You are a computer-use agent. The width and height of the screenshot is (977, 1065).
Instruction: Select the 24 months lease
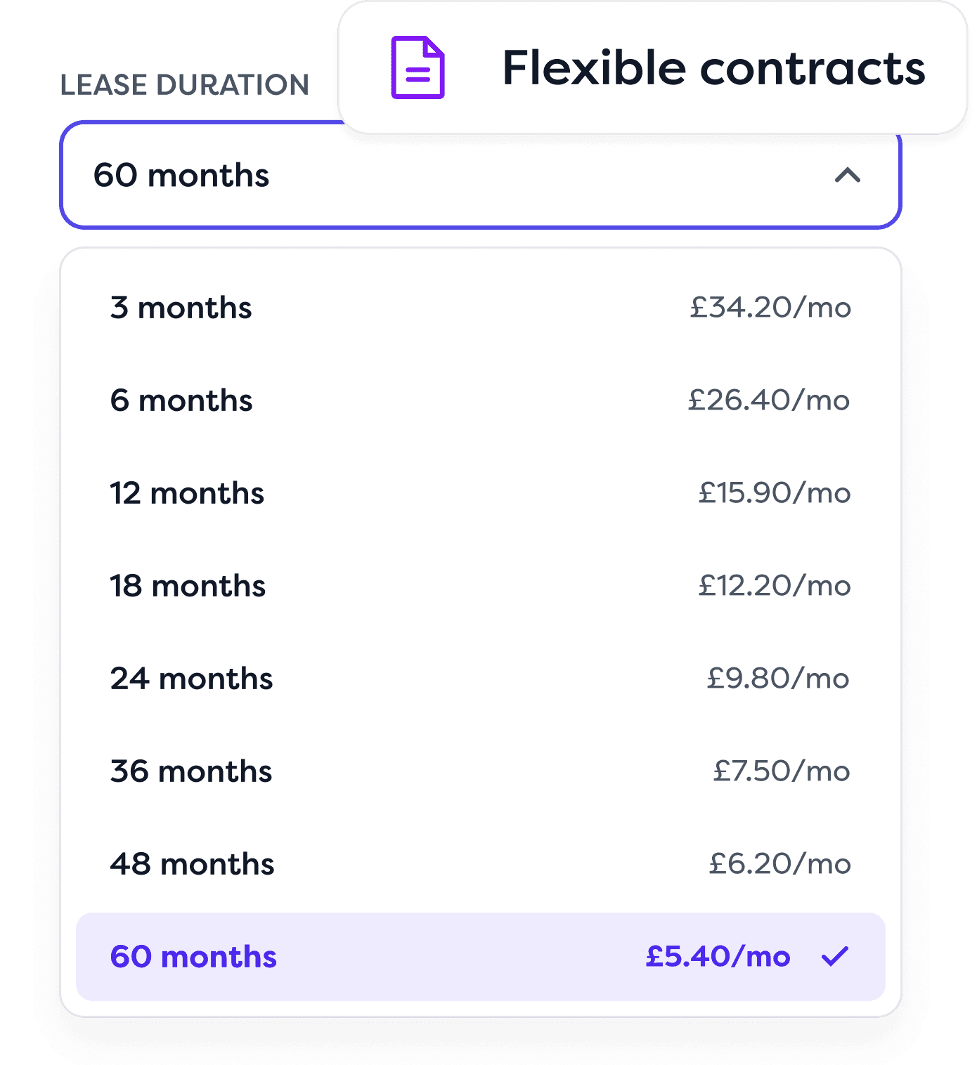click(x=481, y=679)
